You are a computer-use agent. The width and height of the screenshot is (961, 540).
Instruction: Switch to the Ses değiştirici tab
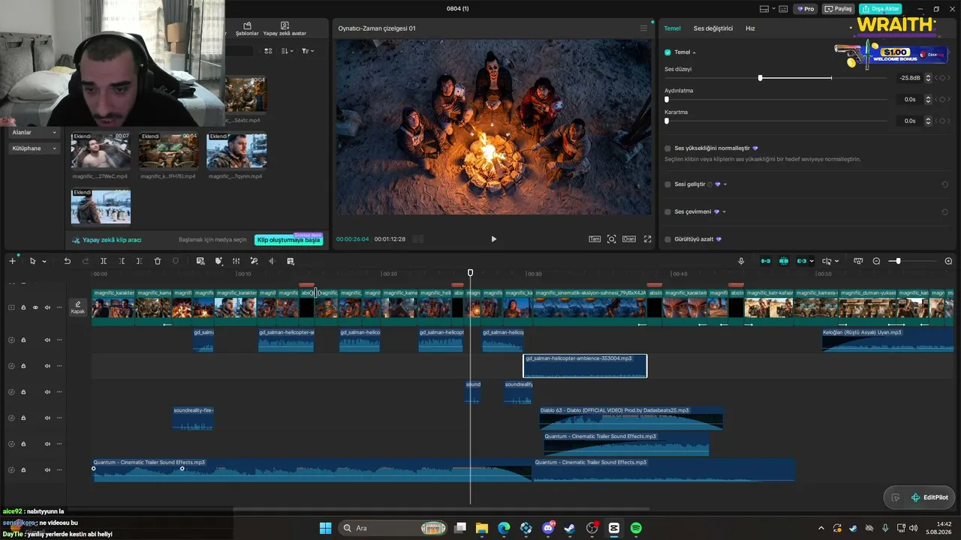pos(713,28)
